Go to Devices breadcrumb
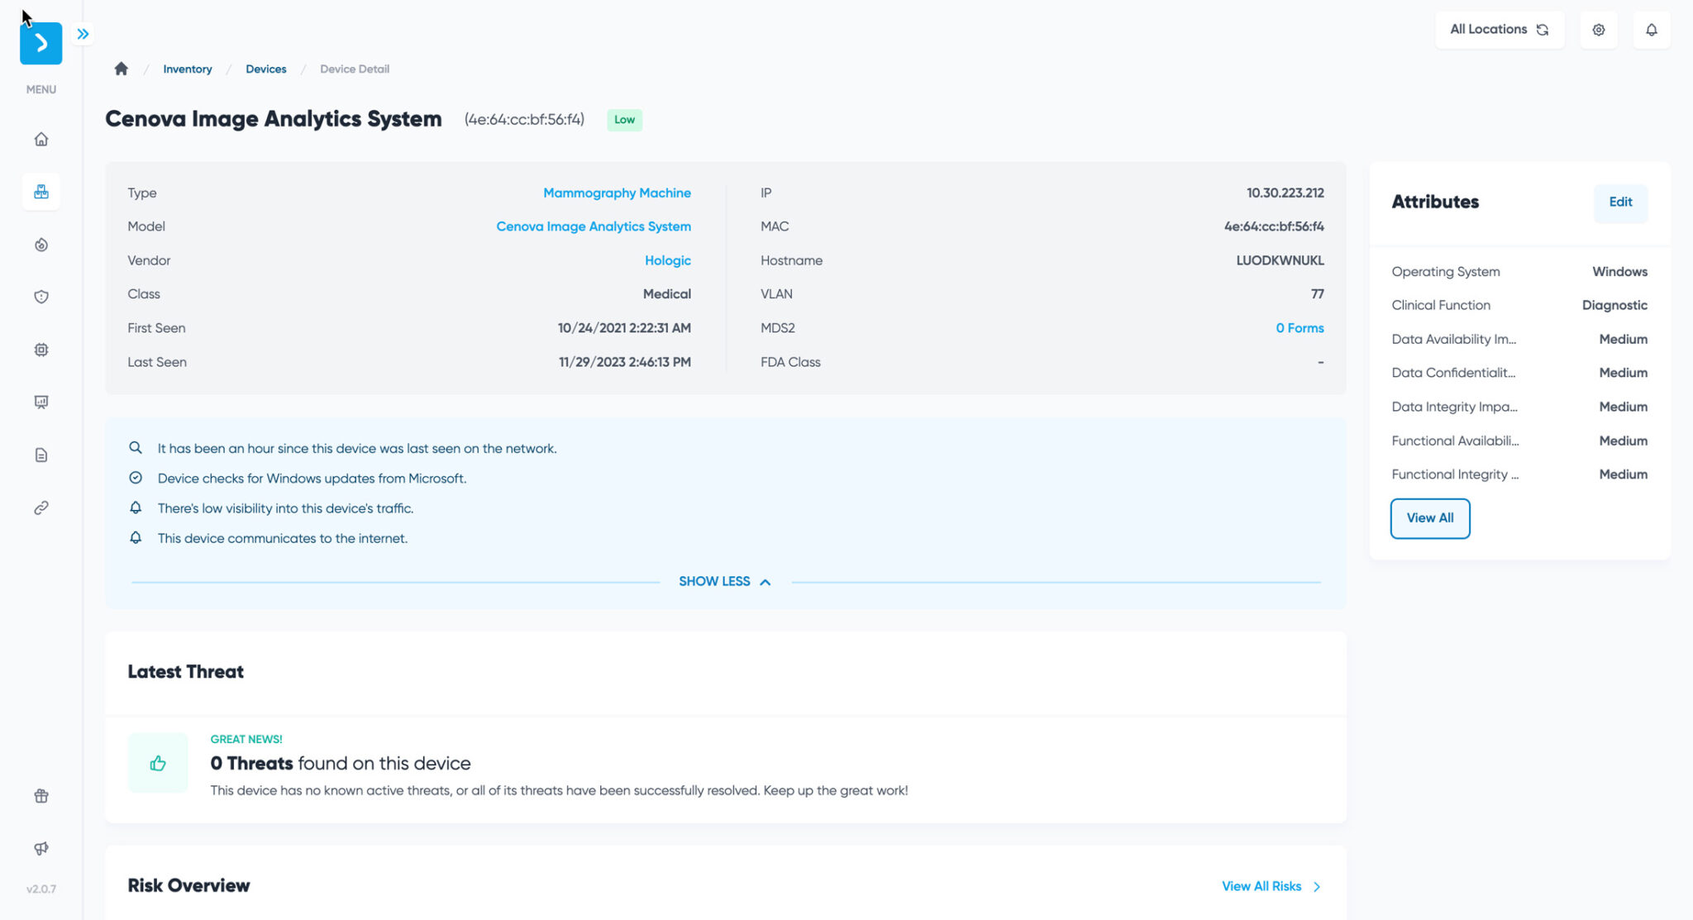Image resolution: width=1693 pixels, height=920 pixels. (266, 69)
